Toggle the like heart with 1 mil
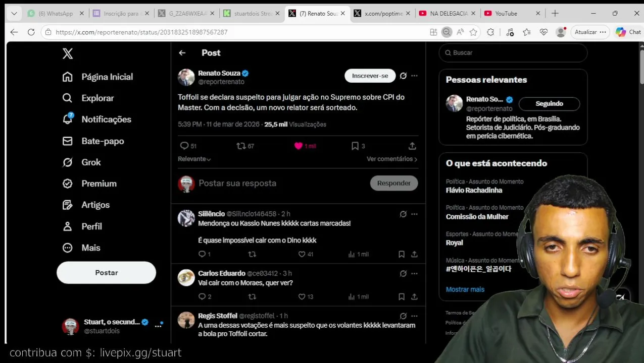Viewport: 644px width, 363px height. pyautogui.click(x=298, y=146)
